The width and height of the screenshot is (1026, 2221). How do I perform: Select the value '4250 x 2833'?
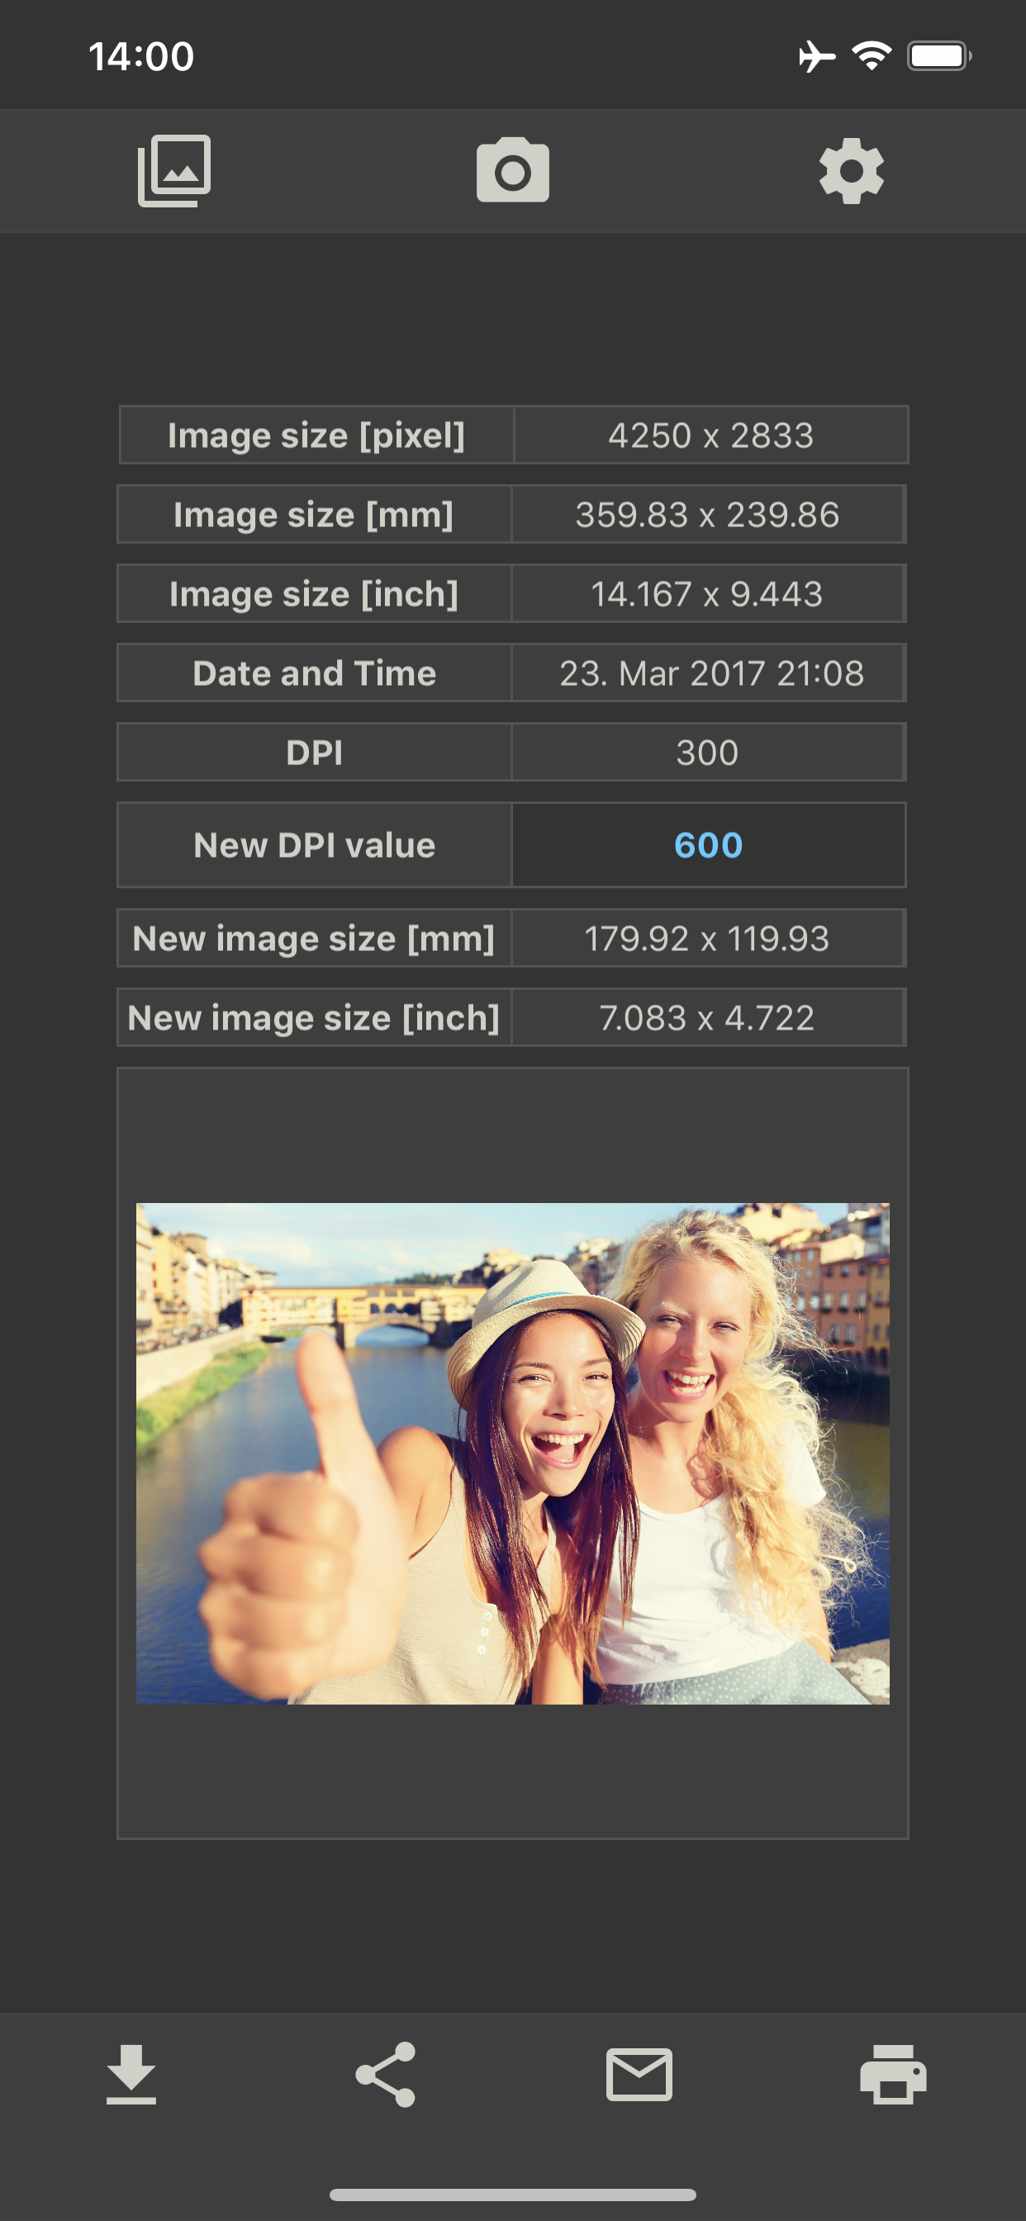coord(710,435)
